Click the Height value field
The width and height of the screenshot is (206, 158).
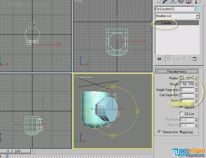187,84
